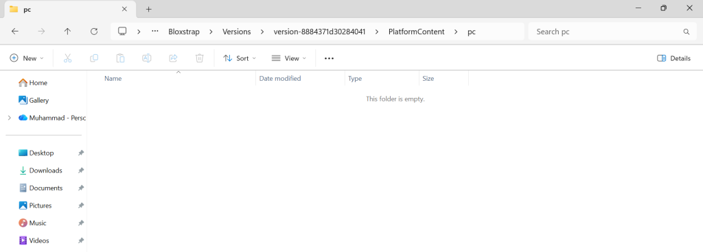The width and height of the screenshot is (703, 252).
Task: Open Documents quick access folder
Action: [x=41, y=188]
